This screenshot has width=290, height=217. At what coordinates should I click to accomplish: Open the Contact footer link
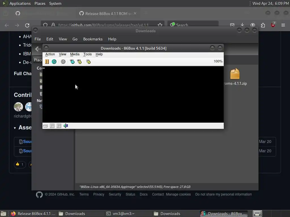158,194
